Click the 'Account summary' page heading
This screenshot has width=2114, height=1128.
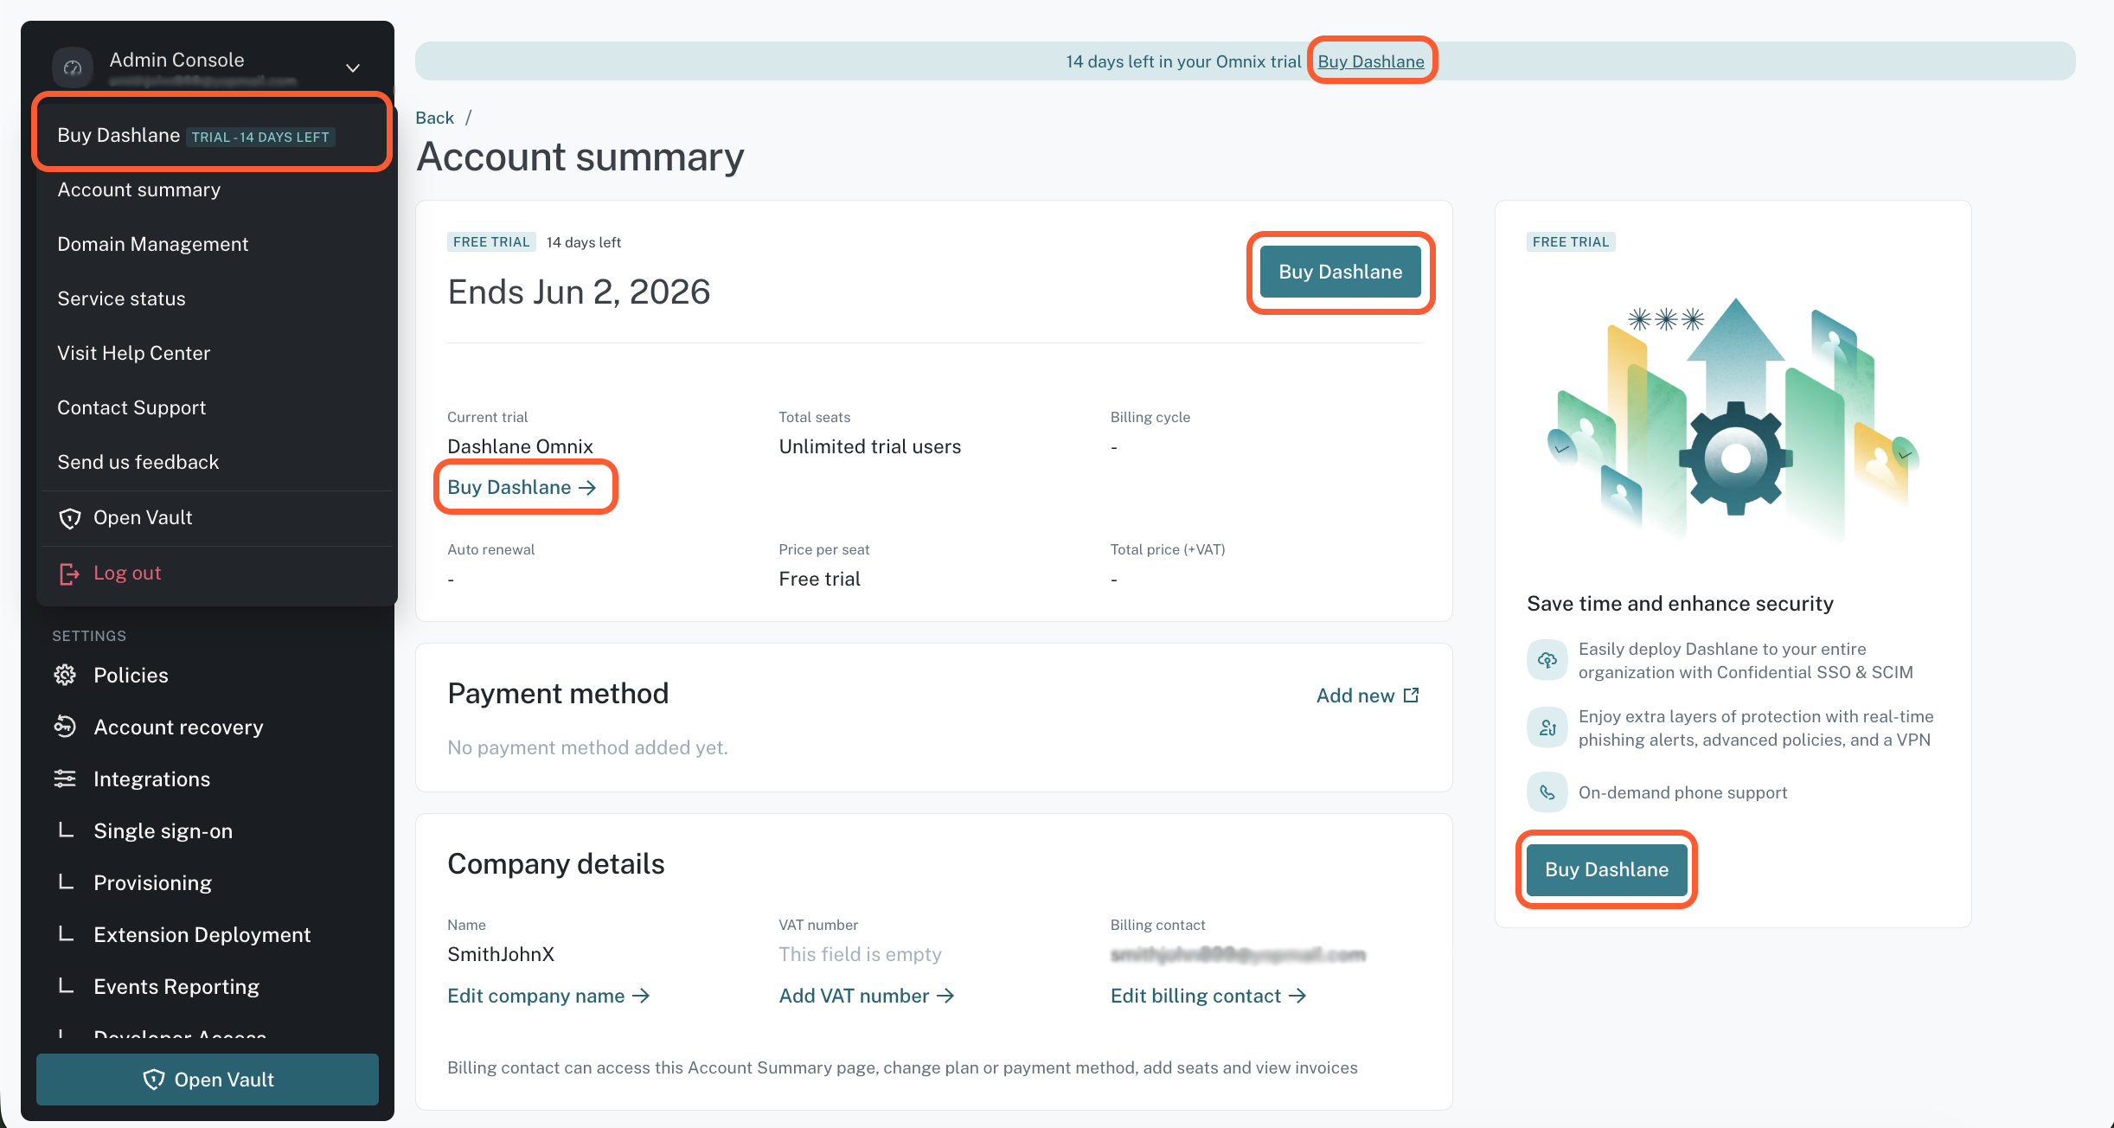pos(580,157)
